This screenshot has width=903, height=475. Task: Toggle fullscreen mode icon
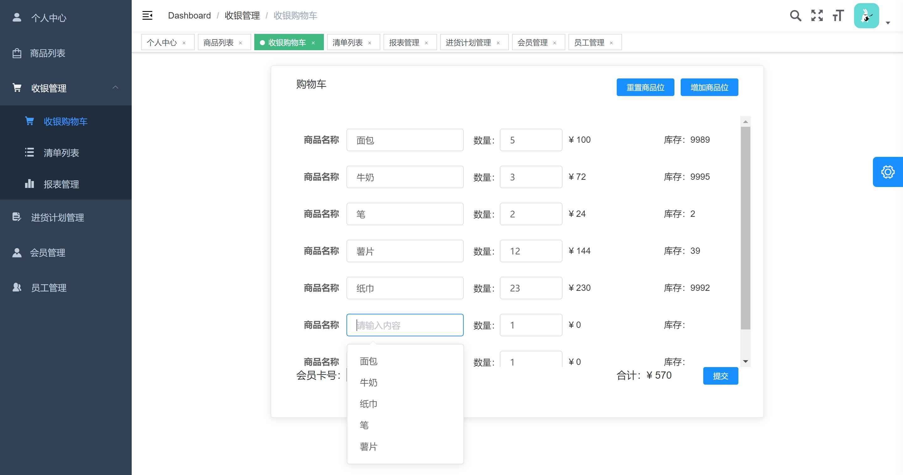[x=817, y=15]
